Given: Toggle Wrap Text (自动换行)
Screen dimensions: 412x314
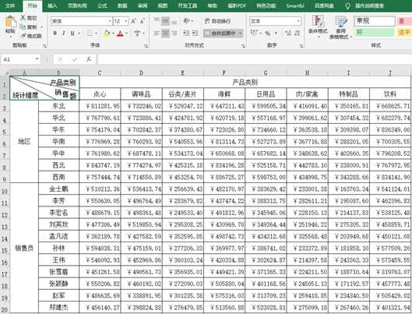Looking at the screenshot, I should [x=217, y=21].
